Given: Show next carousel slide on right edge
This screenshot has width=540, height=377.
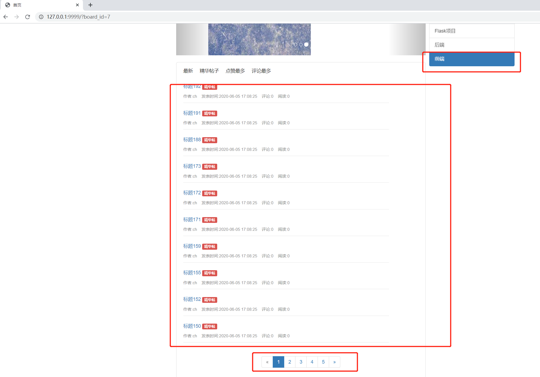Looking at the screenshot, I should tap(407, 39).
